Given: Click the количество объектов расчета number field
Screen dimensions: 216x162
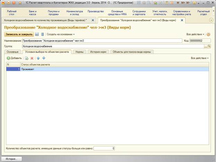Looking at the screenshot, I should tap(104, 148).
